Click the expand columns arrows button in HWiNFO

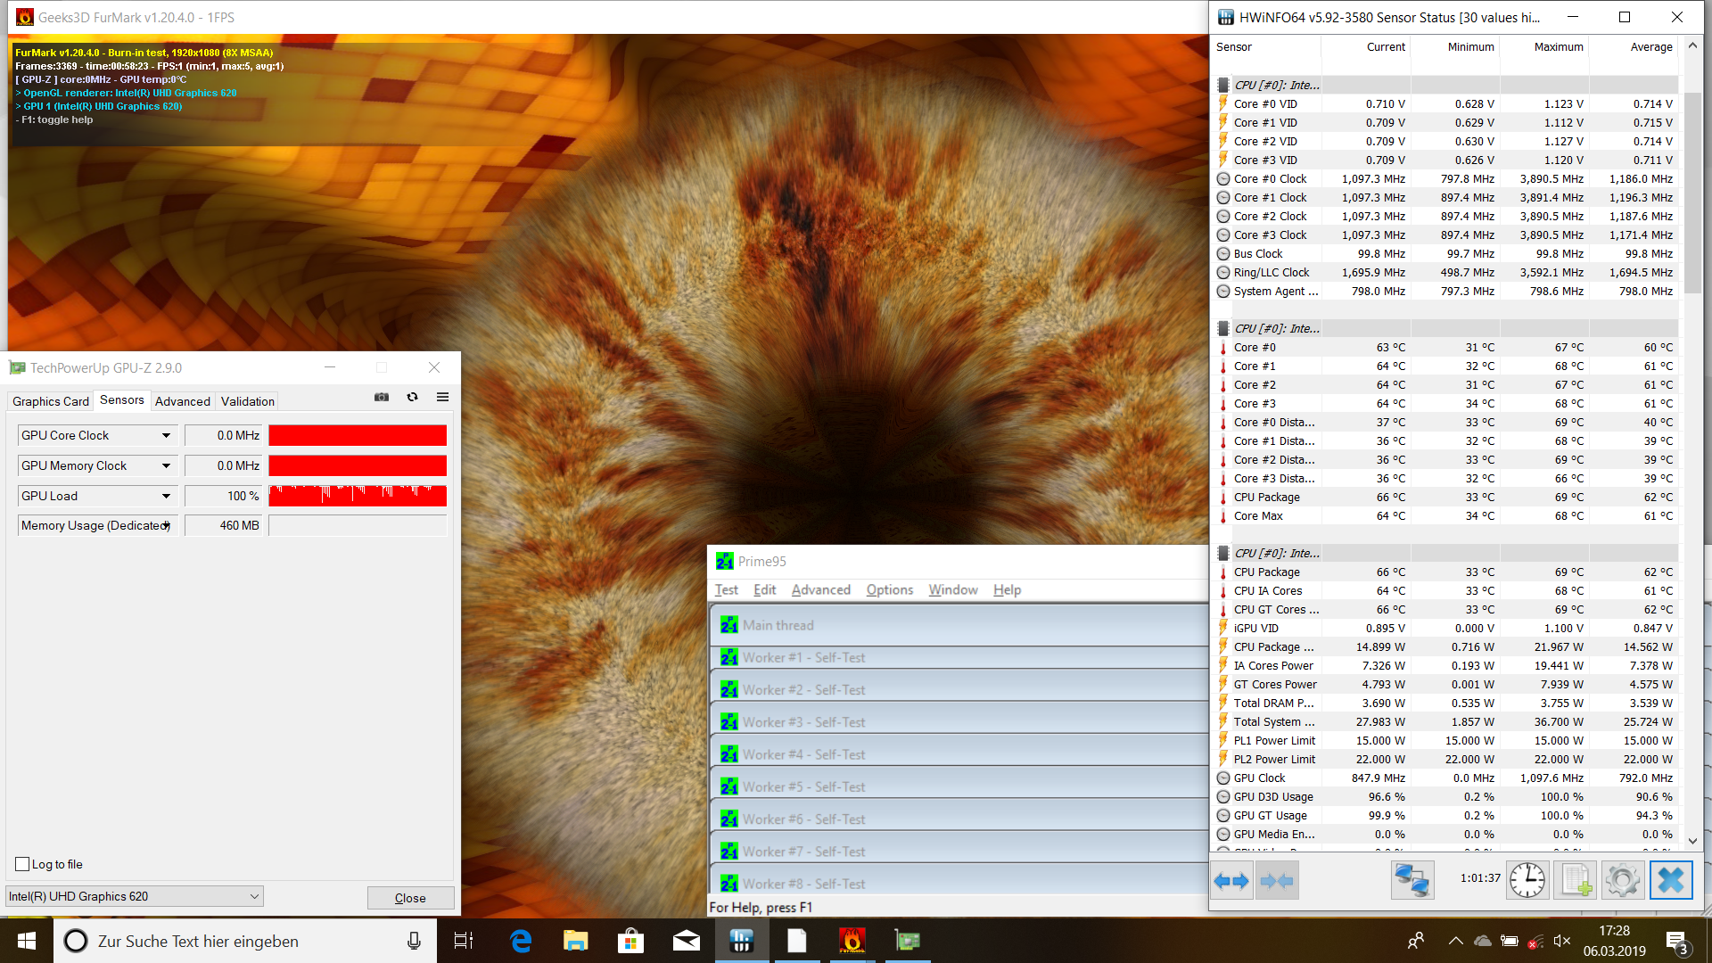pos(1231,881)
